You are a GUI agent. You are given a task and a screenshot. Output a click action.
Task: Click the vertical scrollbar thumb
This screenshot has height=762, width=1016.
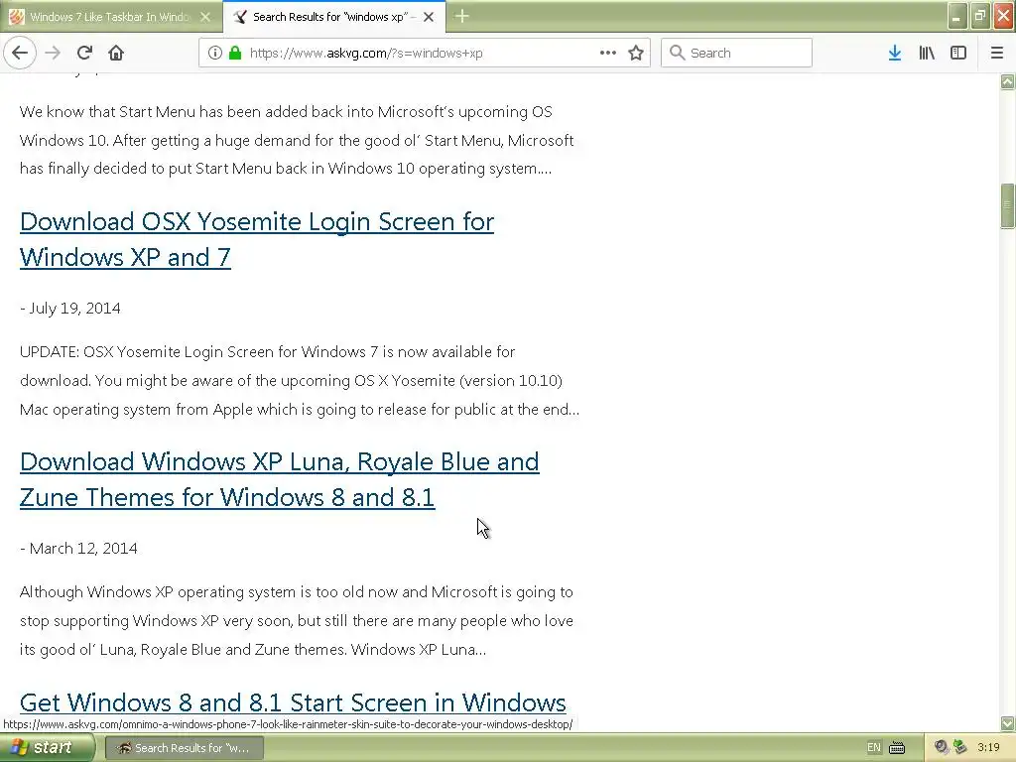1008,206
